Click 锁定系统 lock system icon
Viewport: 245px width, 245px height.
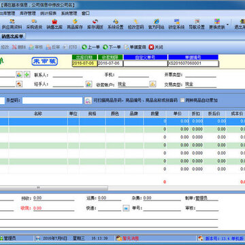point(176,24)
